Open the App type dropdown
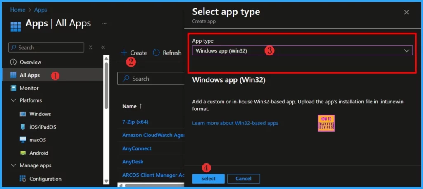 click(302, 50)
